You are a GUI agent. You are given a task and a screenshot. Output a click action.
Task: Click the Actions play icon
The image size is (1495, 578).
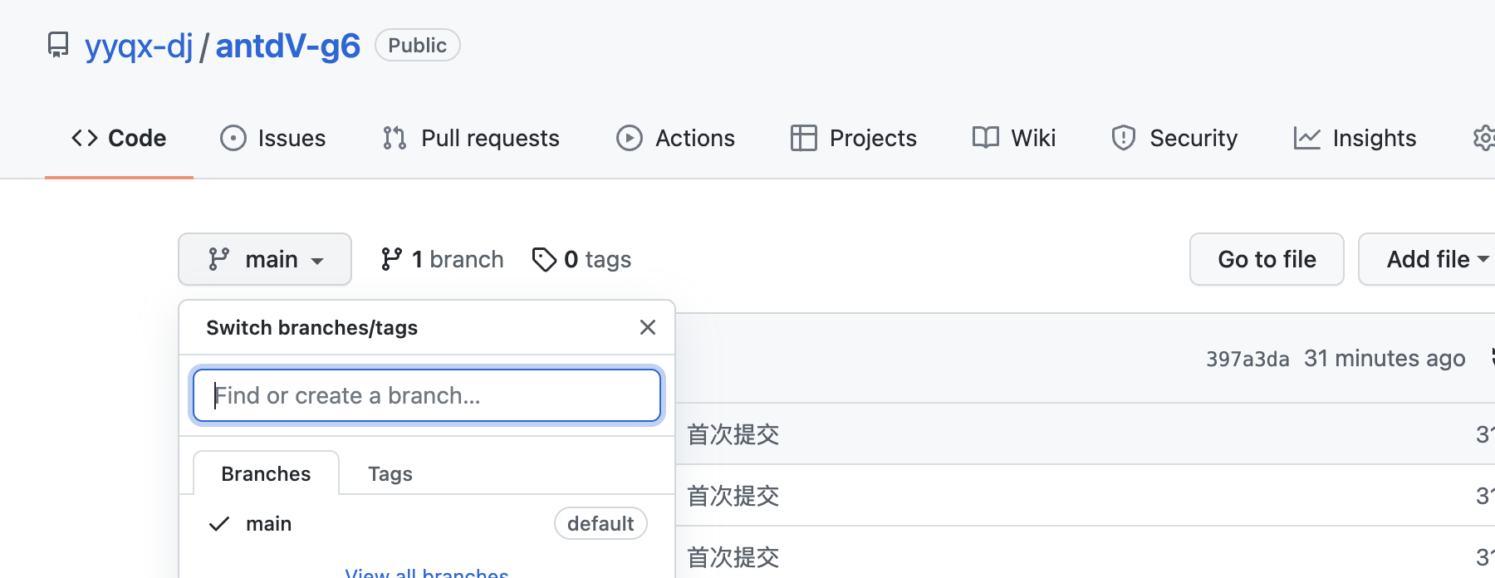click(x=630, y=138)
